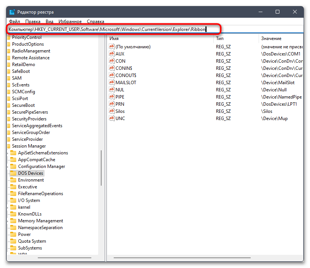Select the SCMConfig key
Screen dimensions: 310x268
(x=23, y=92)
